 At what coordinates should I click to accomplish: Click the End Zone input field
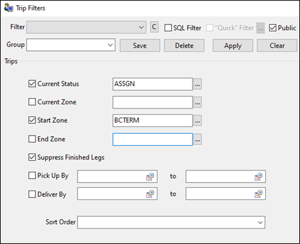152,139
